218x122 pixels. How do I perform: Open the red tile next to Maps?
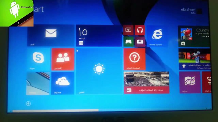[x=207, y=82]
